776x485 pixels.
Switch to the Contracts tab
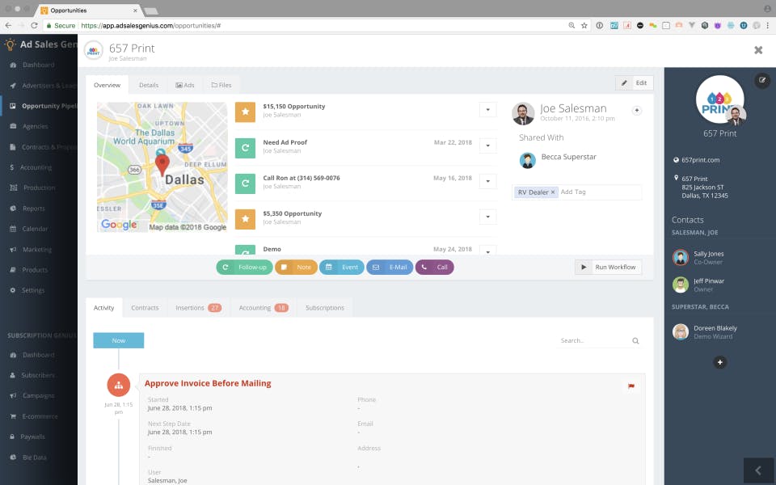pyautogui.click(x=145, y=308)
